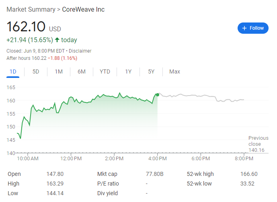Select the 6M time range
This screenshot has height=202, width=277.
[x=82, y=71]
